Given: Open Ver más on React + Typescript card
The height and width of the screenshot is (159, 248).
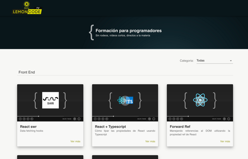Looking at the screenshot, I should coord(150,141).
